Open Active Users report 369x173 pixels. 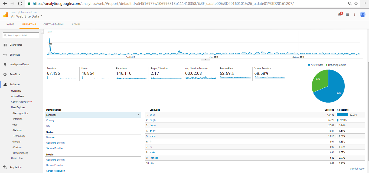click(x=18, y=96)
